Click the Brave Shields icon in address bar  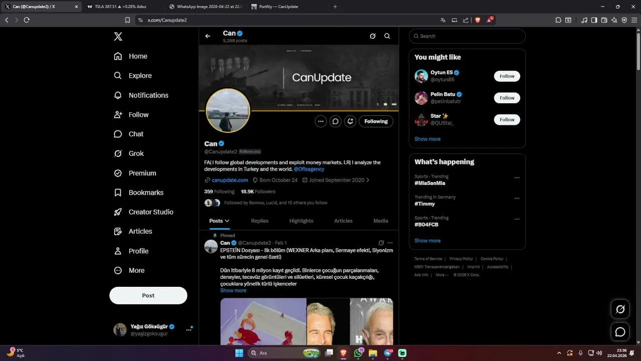point(477,20)
